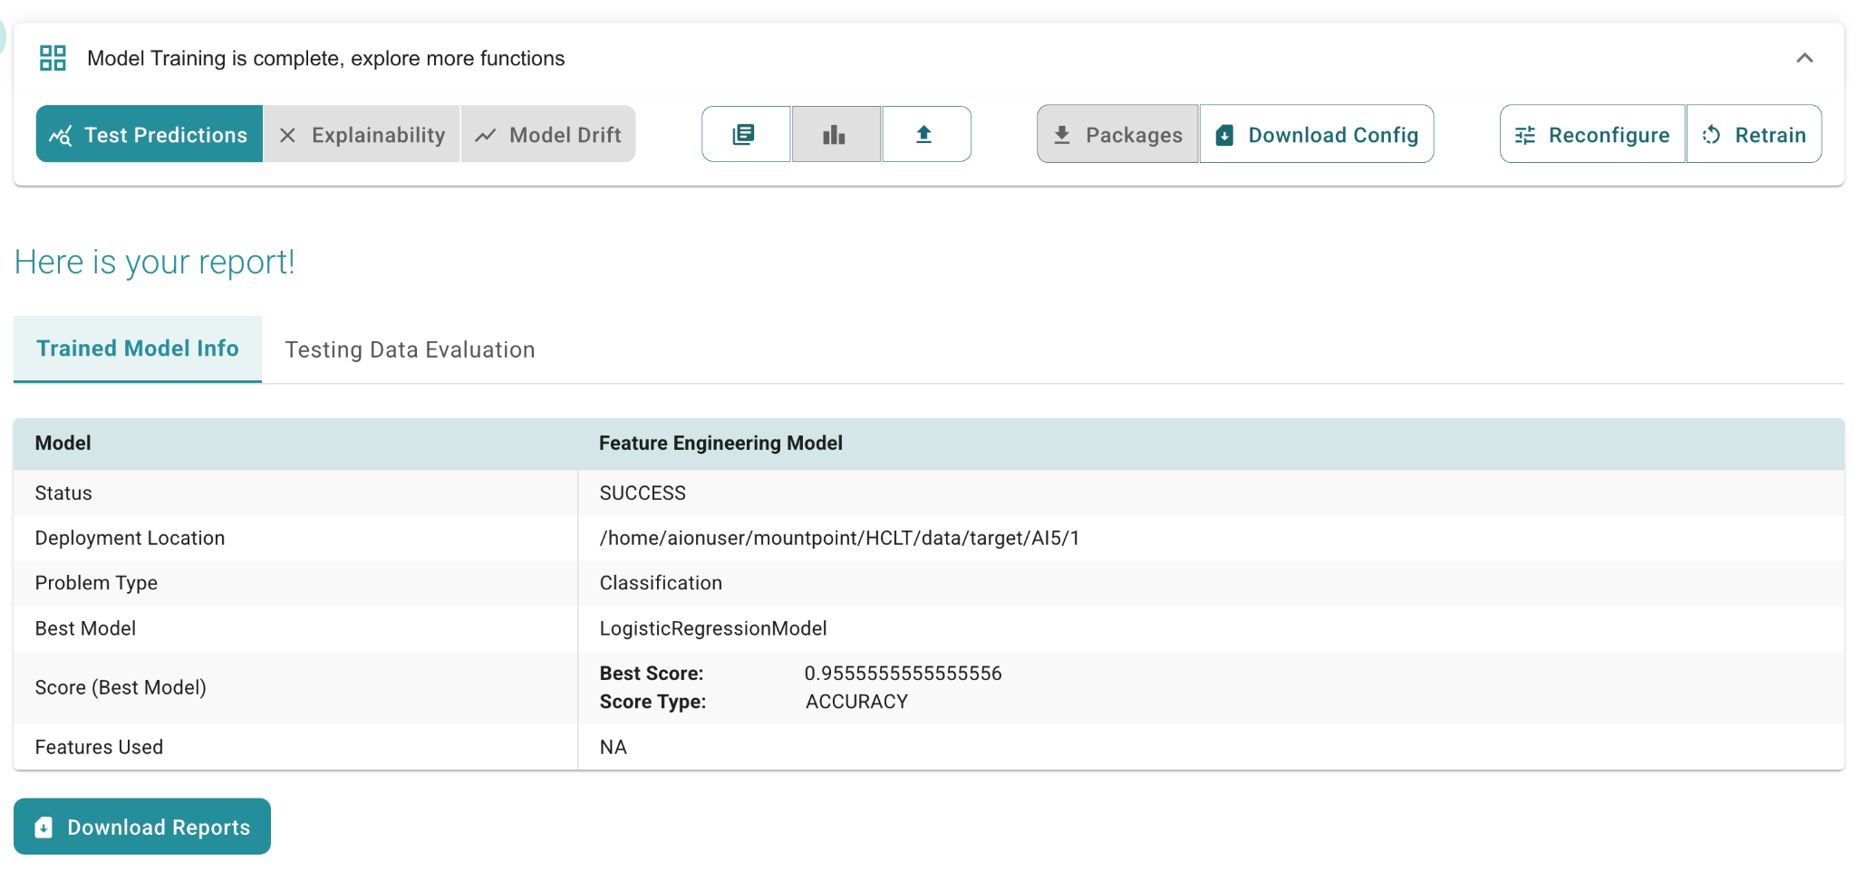Toggle the Test Predictions option

149,134
